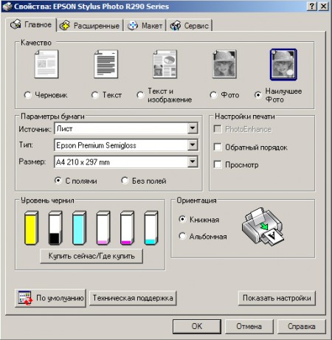The image size is (332, 340).
Task: Select Книжная portrait orientation
Action: tap(182, 219)
